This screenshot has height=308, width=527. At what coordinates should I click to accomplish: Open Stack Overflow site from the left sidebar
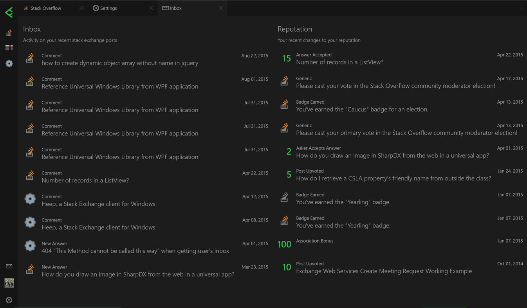(x=9, y=33)
